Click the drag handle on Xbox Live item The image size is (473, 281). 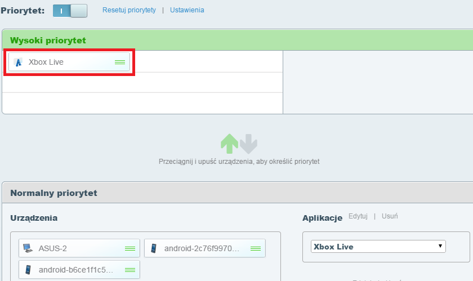click(120, 63)
